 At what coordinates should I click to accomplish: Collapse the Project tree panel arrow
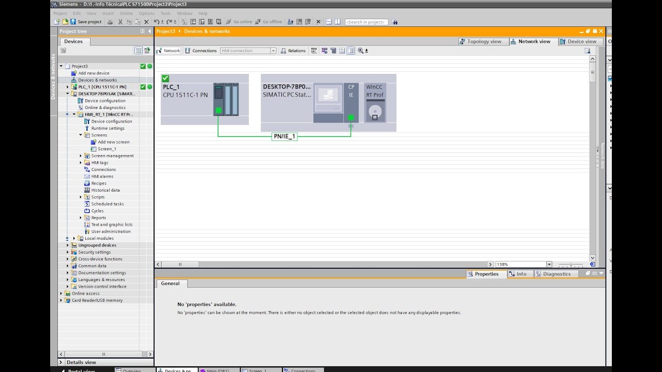(x=150, y=31)
